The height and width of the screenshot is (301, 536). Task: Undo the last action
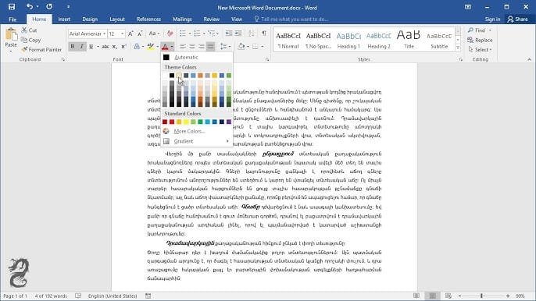tap(30, 7)
